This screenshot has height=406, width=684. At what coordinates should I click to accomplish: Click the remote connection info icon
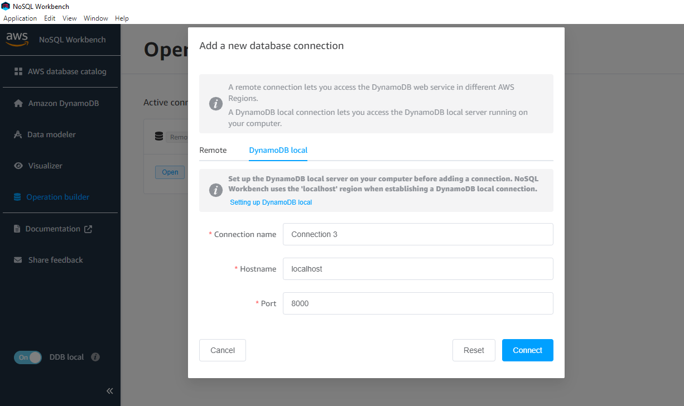pos(215,104)
